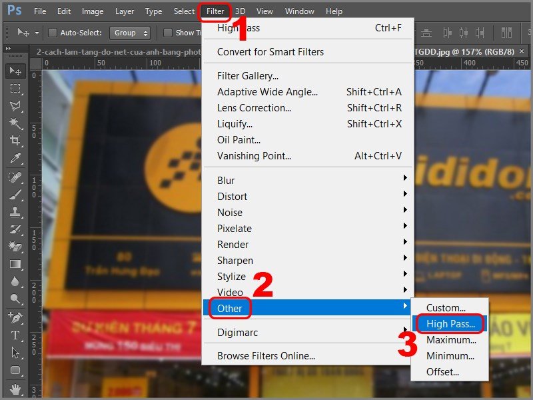Select the Gradient tool

tap(15, 264)
